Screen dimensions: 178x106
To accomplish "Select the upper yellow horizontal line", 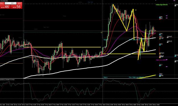I will 62,47.
